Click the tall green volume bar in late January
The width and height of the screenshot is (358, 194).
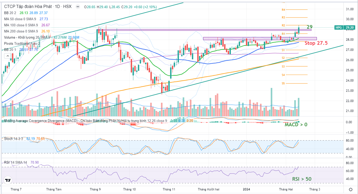[x=271, y=102]
